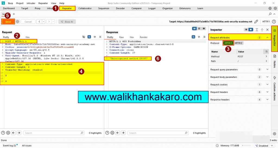Toggle response word wrap icon

(x=193, y=37)
